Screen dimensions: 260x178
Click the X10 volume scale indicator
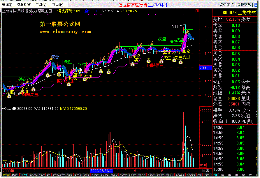tap(203, 165)
